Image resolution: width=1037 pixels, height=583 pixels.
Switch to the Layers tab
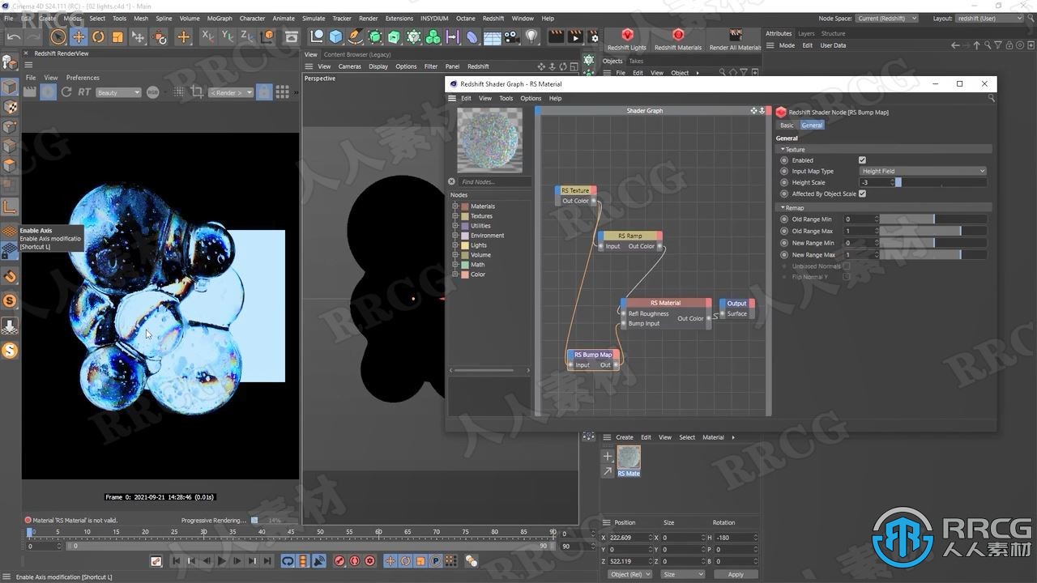[x=806, y=33]
